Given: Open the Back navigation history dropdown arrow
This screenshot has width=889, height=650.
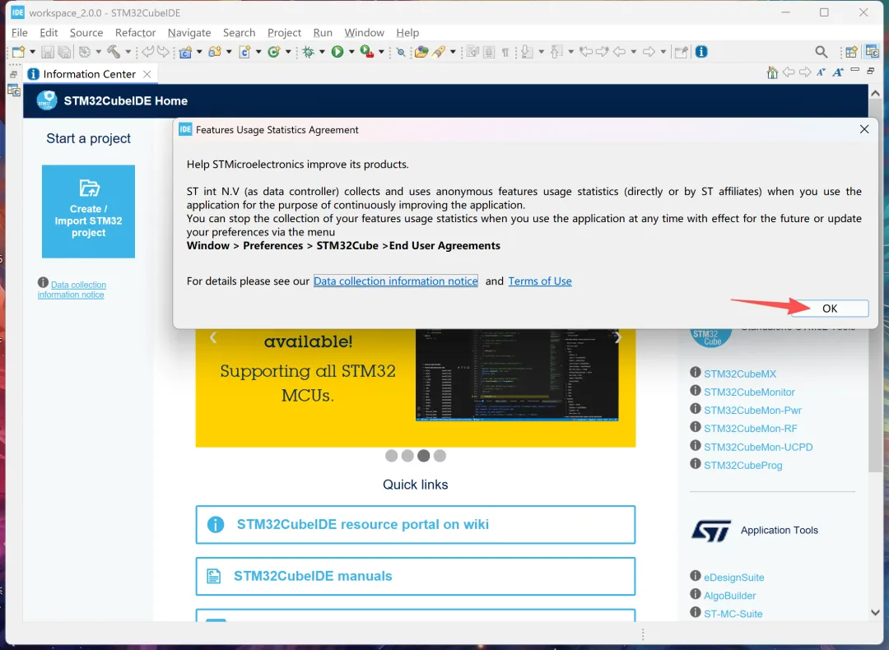Looking at the screenshot, I should click(633, 52).
